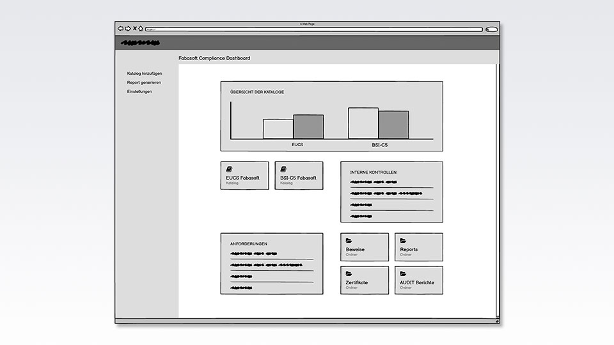Click the browser forward arrow
The width and height of the screenshot is (614, 345).
(x=128, y=29)
